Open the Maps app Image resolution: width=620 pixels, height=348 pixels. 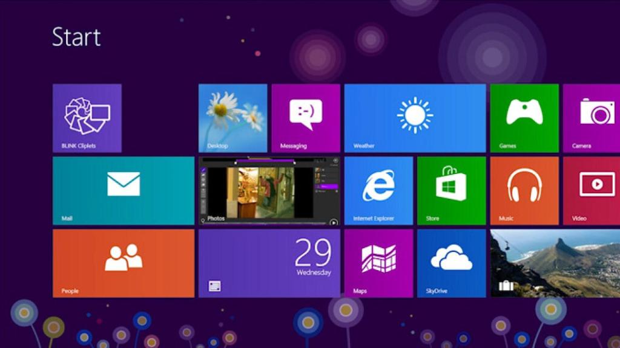point(377,263)
